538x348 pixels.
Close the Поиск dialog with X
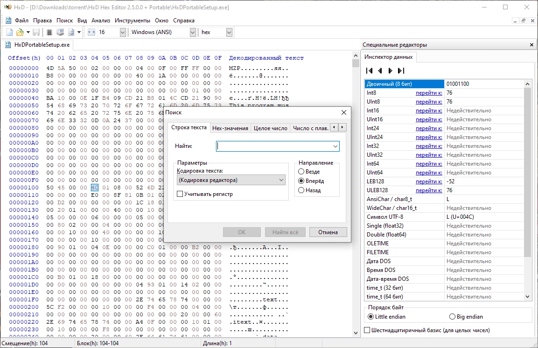(344, 112)
